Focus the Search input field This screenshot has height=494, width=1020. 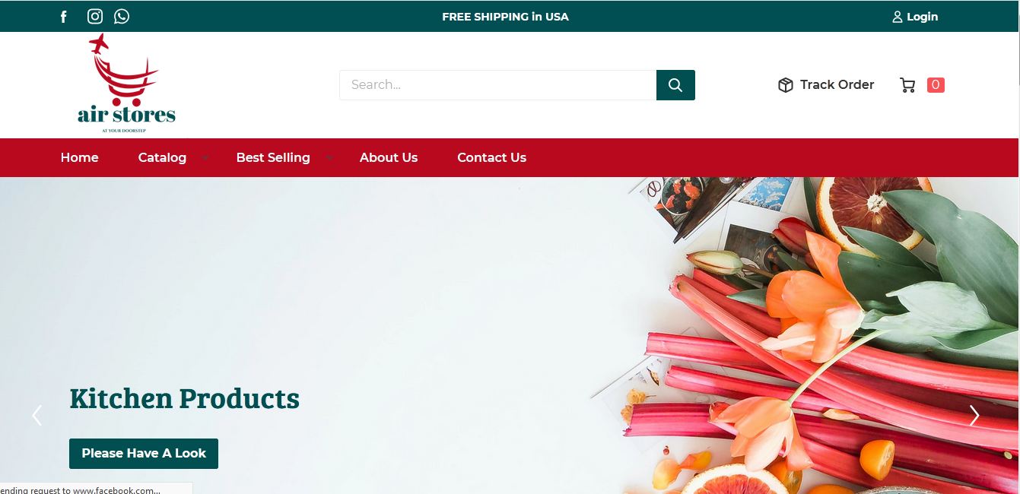pyautogui.click(x=497, y=85)
